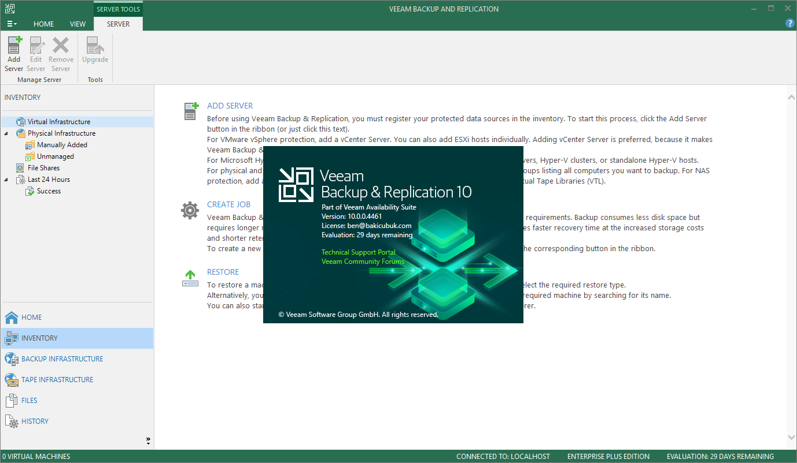Click the ADD SERVER heading link
797x463 pixels.
(x=230, y=106)
